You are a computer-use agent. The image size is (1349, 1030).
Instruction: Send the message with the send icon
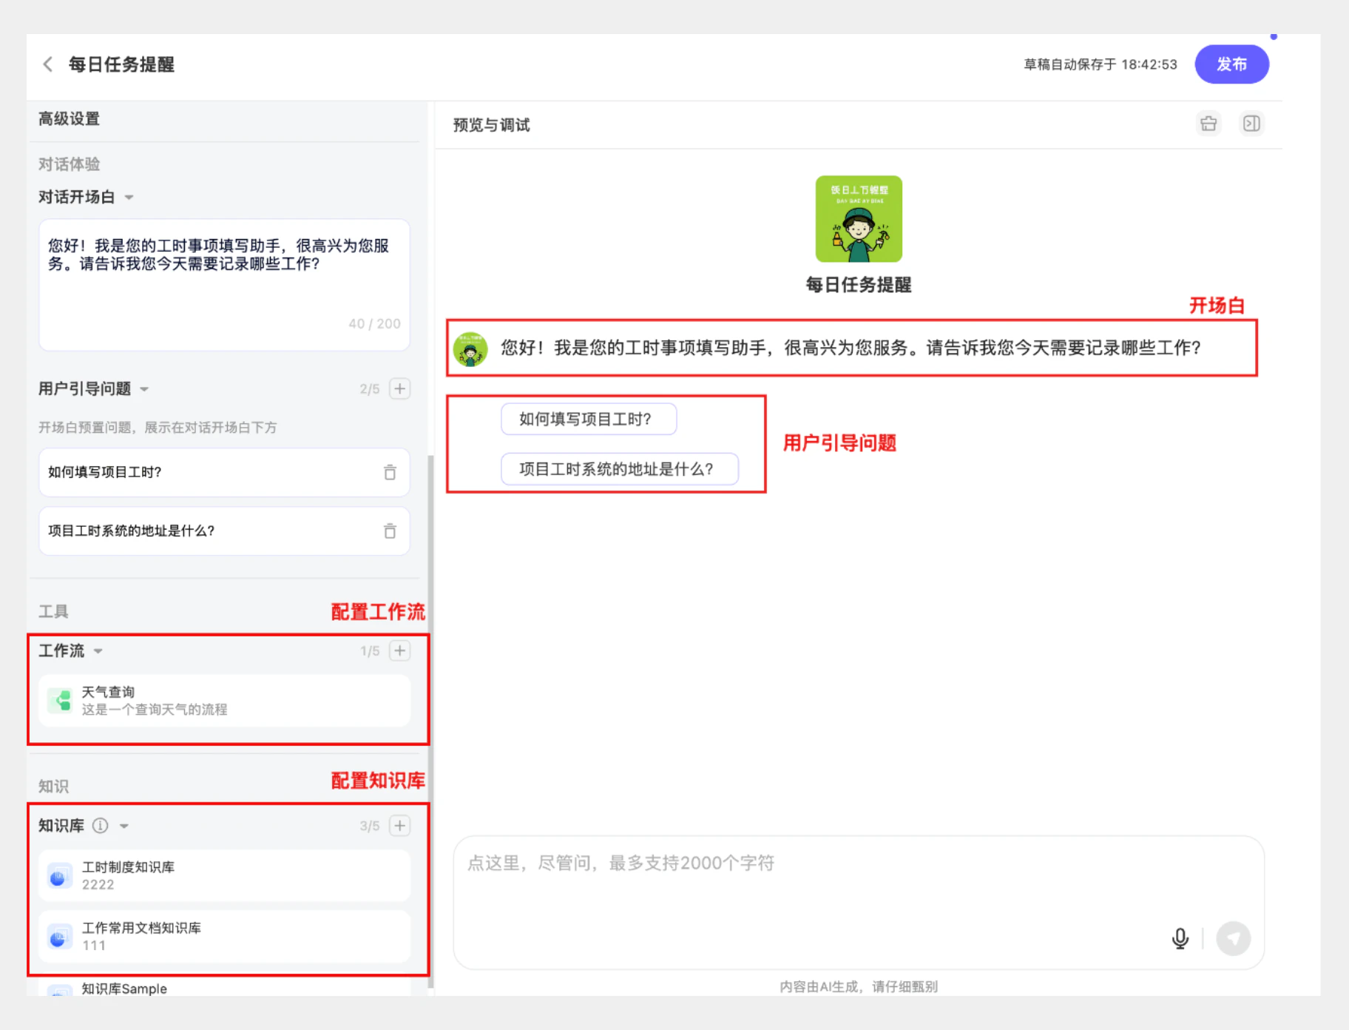(1234, 938)
